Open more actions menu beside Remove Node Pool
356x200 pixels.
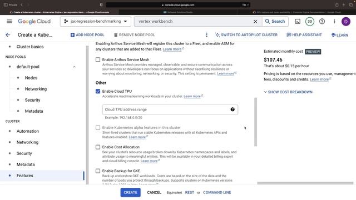[206, 34]
